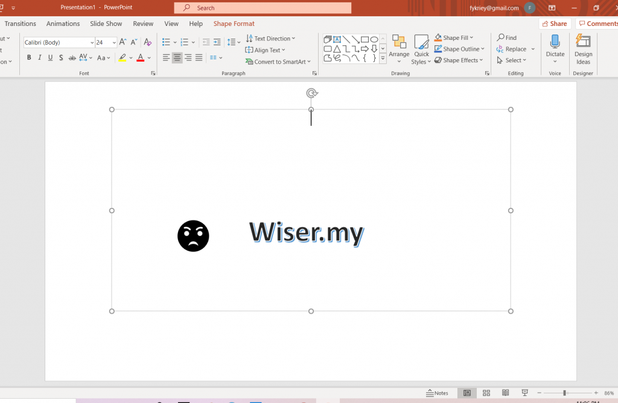
Task: Switch to Normal view in status bar
Action: (467, 393)
